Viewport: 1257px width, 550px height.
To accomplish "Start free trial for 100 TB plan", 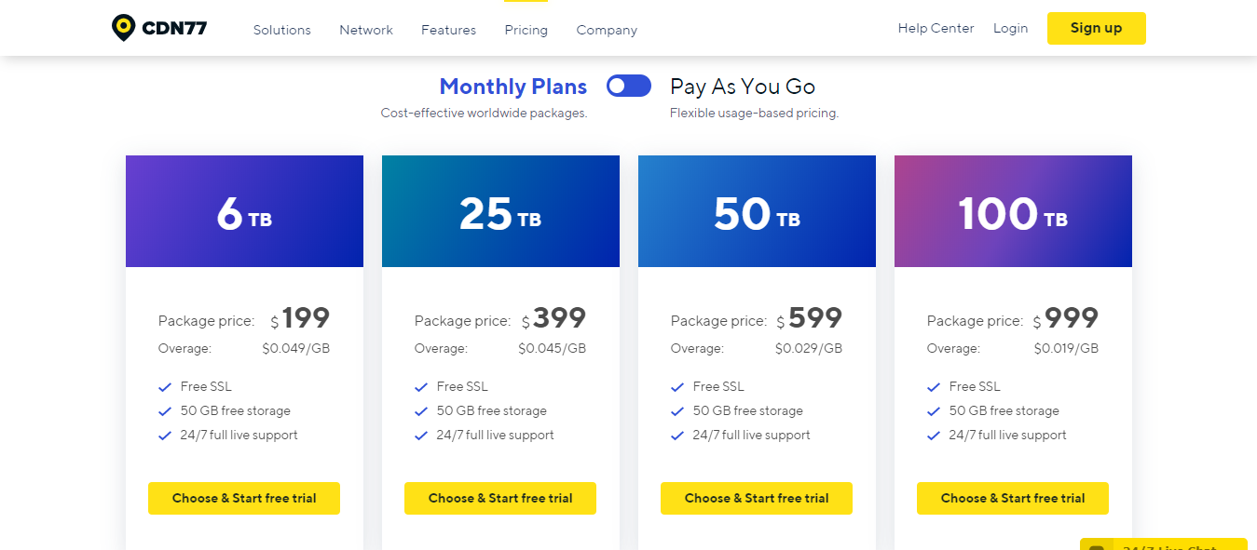I will [1013, 498].
